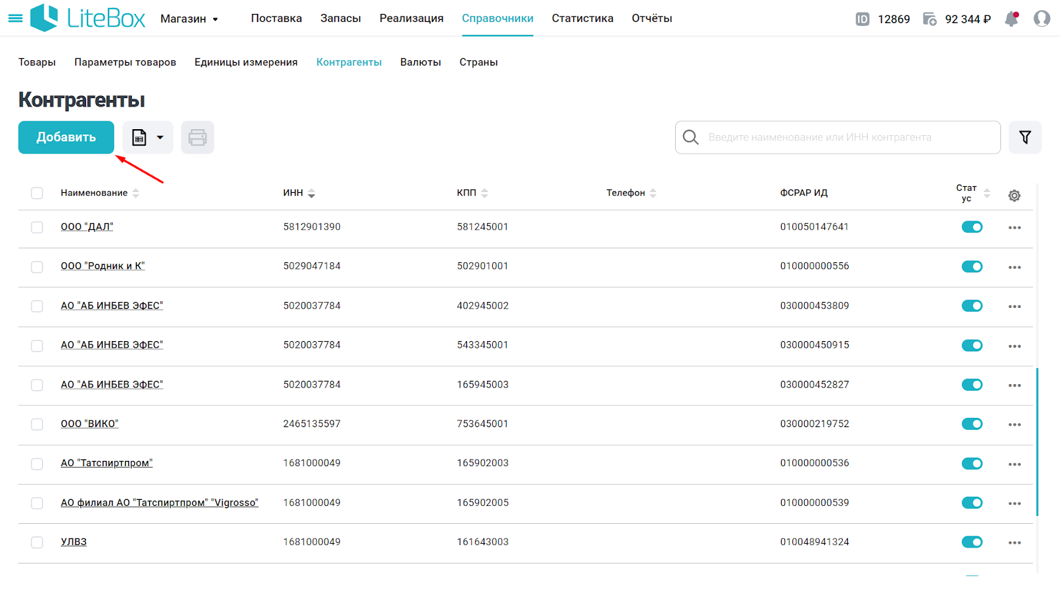Switch to the Страны tab
This screenshot has width=1060, height=596.
click(x=478, y=62)
